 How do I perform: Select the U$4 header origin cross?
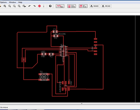[95, 46]
